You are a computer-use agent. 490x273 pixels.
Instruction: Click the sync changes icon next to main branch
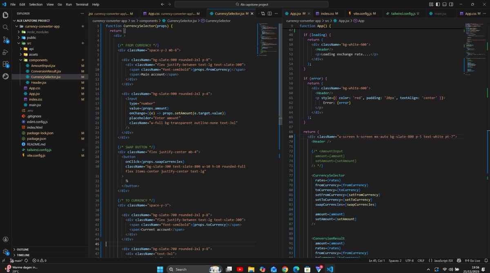coord(25,260)
